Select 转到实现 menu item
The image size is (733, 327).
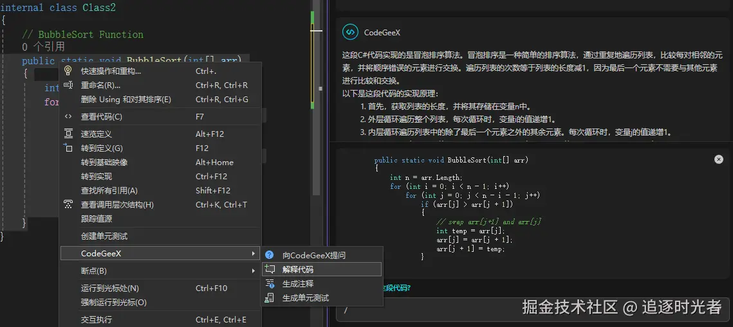[x=160, y=176]
